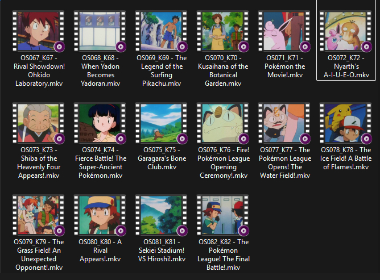Click filename 'OS073_K73 - Shiba of the Heavenly Four Appears!.mkv'
Viewport: 380px width, 280px height.
(39, 162)
